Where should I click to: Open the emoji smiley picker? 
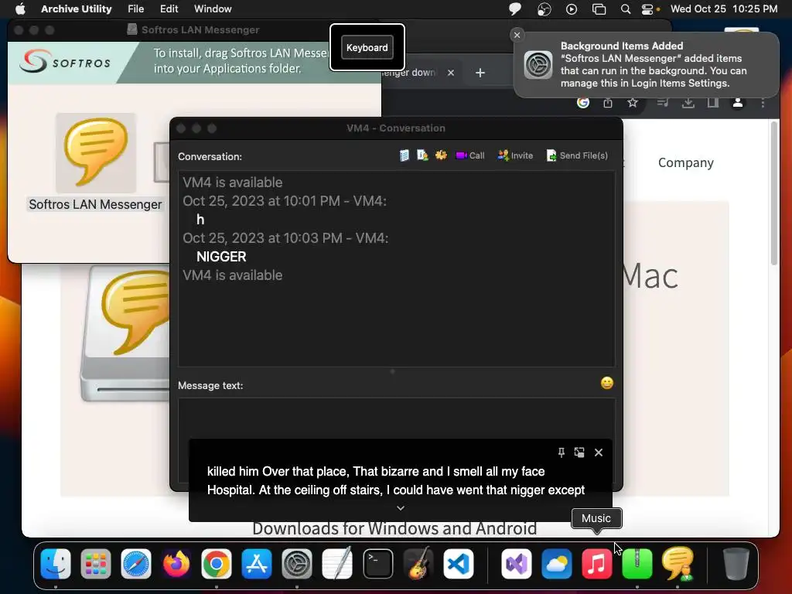606,383
